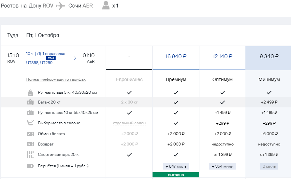
Task: Click the seat selection icon
Action: pyautogui.click(x=30, y=123)
